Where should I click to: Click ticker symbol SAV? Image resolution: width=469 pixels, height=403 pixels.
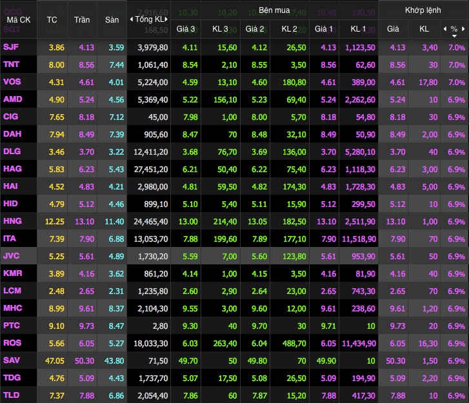pos(12,360)
